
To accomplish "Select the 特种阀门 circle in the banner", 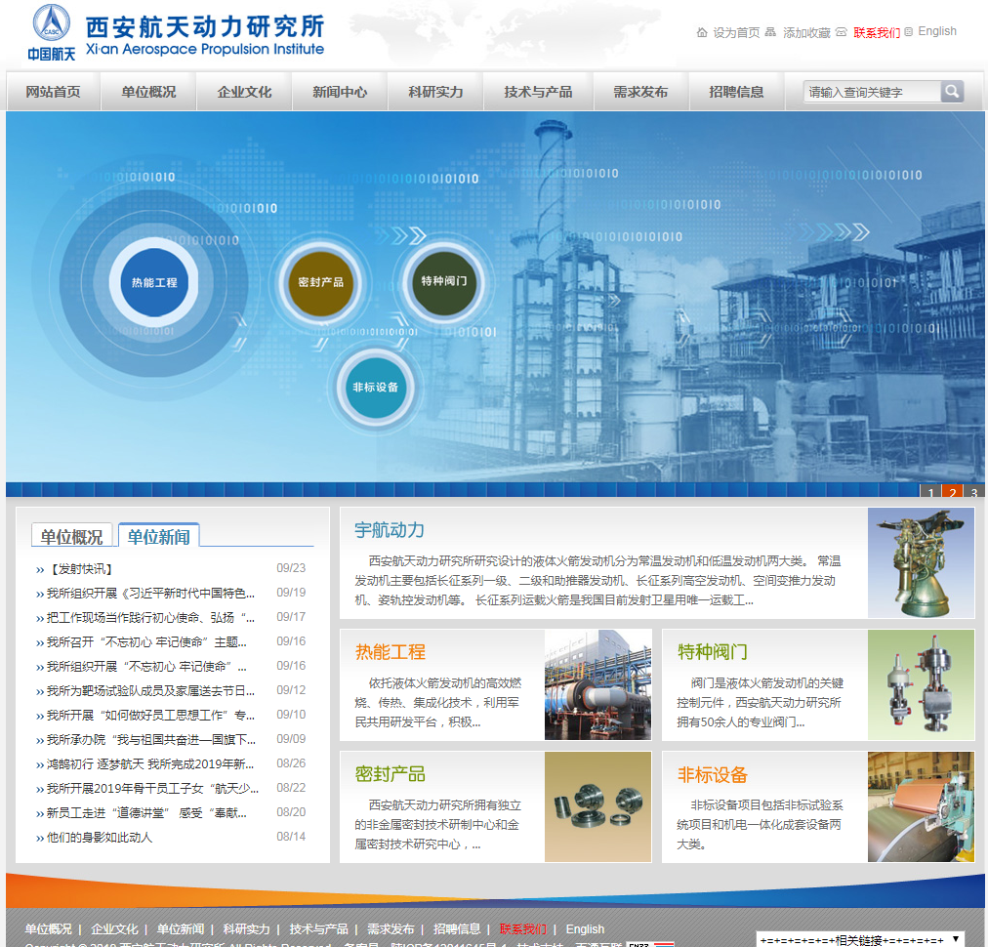I will (444, 280).
